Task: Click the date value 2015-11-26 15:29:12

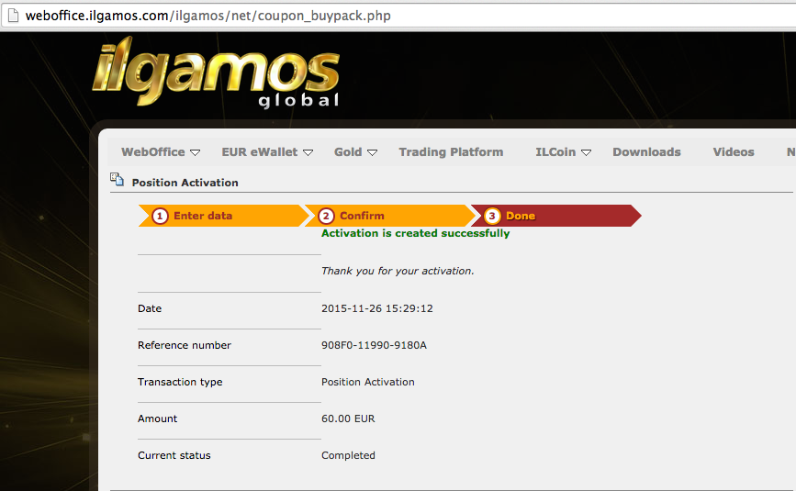Action: (376, 308)
